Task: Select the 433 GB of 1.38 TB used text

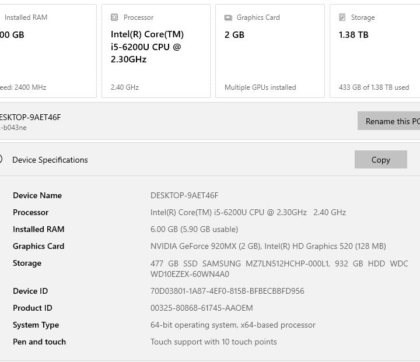Action: pyautogui.click(x=374, y=87)
